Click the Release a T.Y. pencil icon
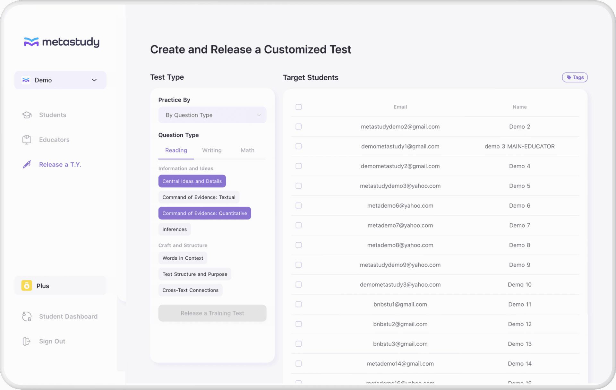Viewport: 616px width, 390px height. pos(27,164)
